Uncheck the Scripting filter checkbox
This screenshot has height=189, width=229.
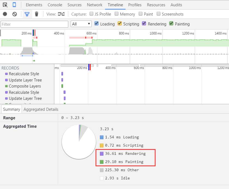120,24
